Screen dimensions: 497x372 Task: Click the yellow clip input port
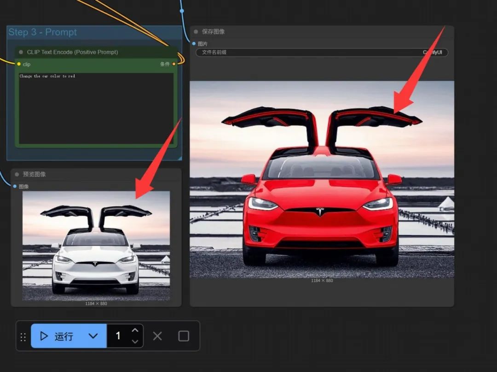coord(19,64)
